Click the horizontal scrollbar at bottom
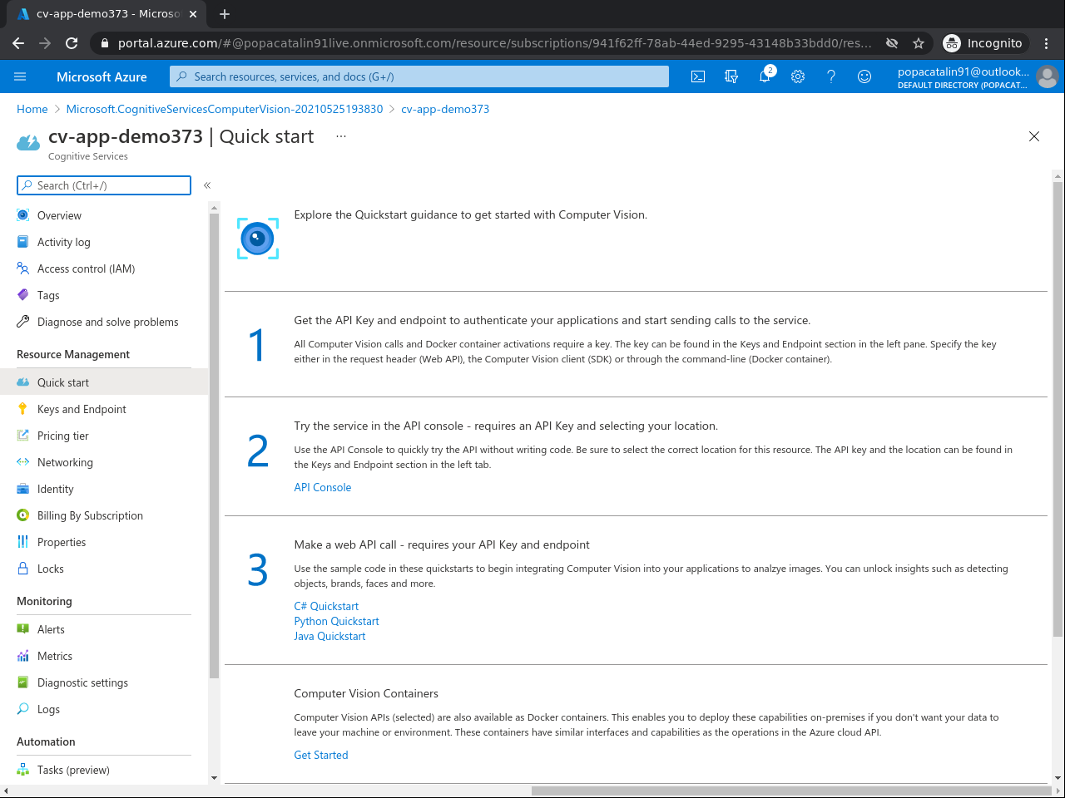 point(790,791)
